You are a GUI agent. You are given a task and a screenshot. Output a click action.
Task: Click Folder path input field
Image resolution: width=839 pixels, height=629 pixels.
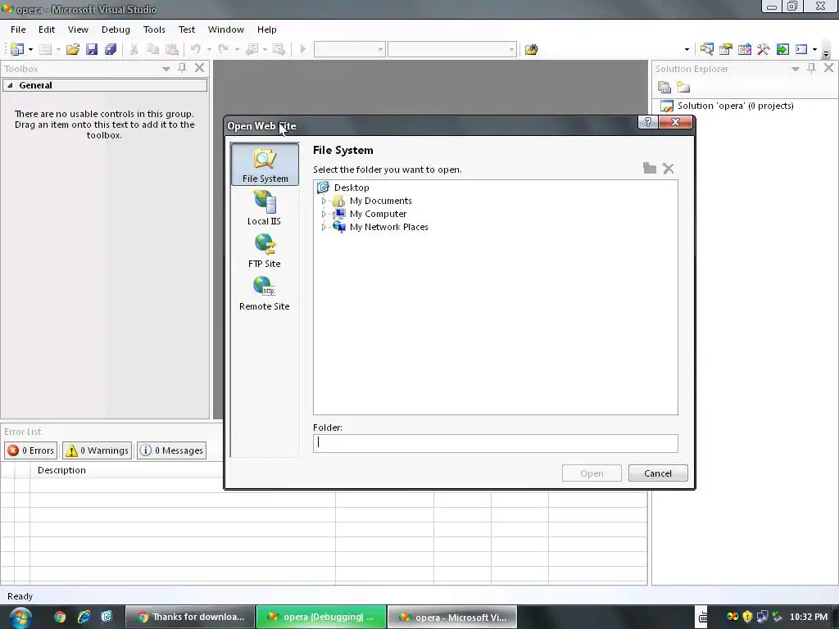496,443
